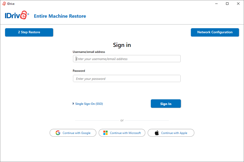Screen dimensions: 244x162
Task: Open Network Configuration settings
Action: point(215,32)
